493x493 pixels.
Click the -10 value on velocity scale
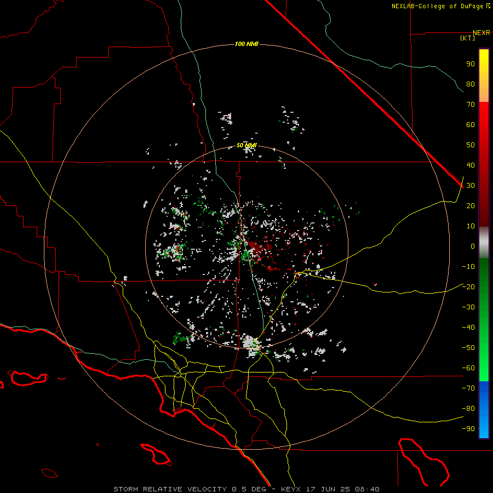(x=468, y=267)
